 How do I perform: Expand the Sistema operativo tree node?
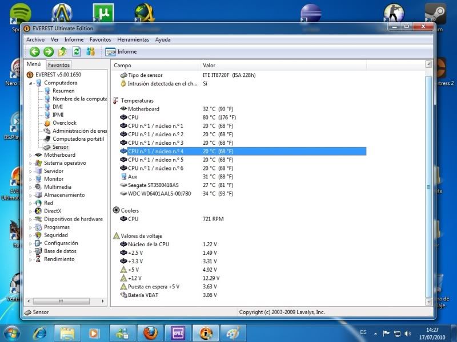(30, 164)
